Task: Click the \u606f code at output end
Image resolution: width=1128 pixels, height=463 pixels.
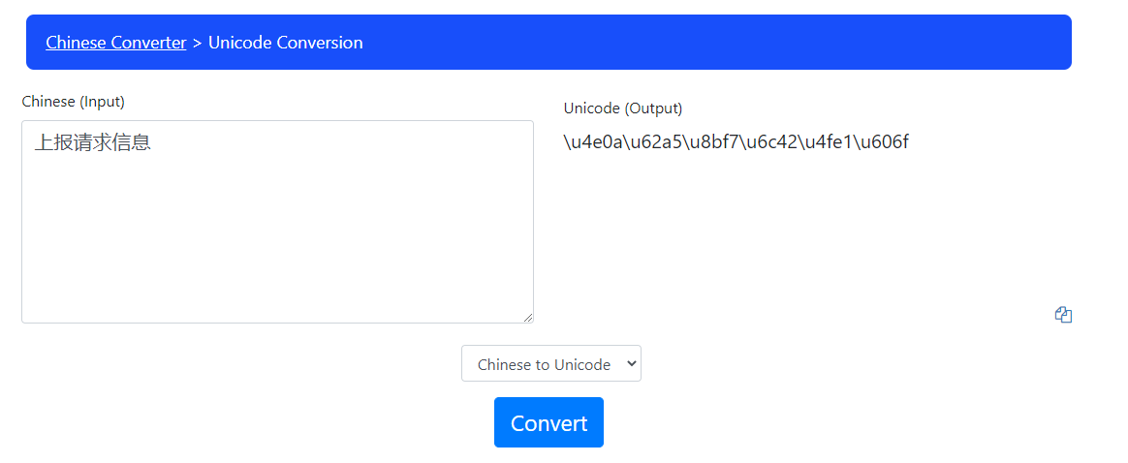Action: click(x=881, y=143)
